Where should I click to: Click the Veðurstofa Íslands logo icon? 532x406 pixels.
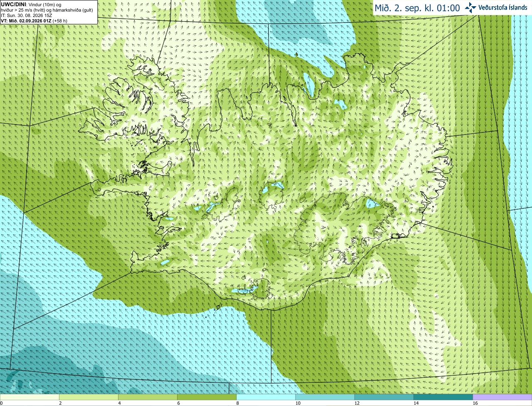pyautogui.click(x=471, y=7)
